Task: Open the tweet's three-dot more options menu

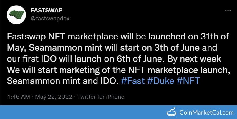Action: pyautogui.click(x=228, y=10)
